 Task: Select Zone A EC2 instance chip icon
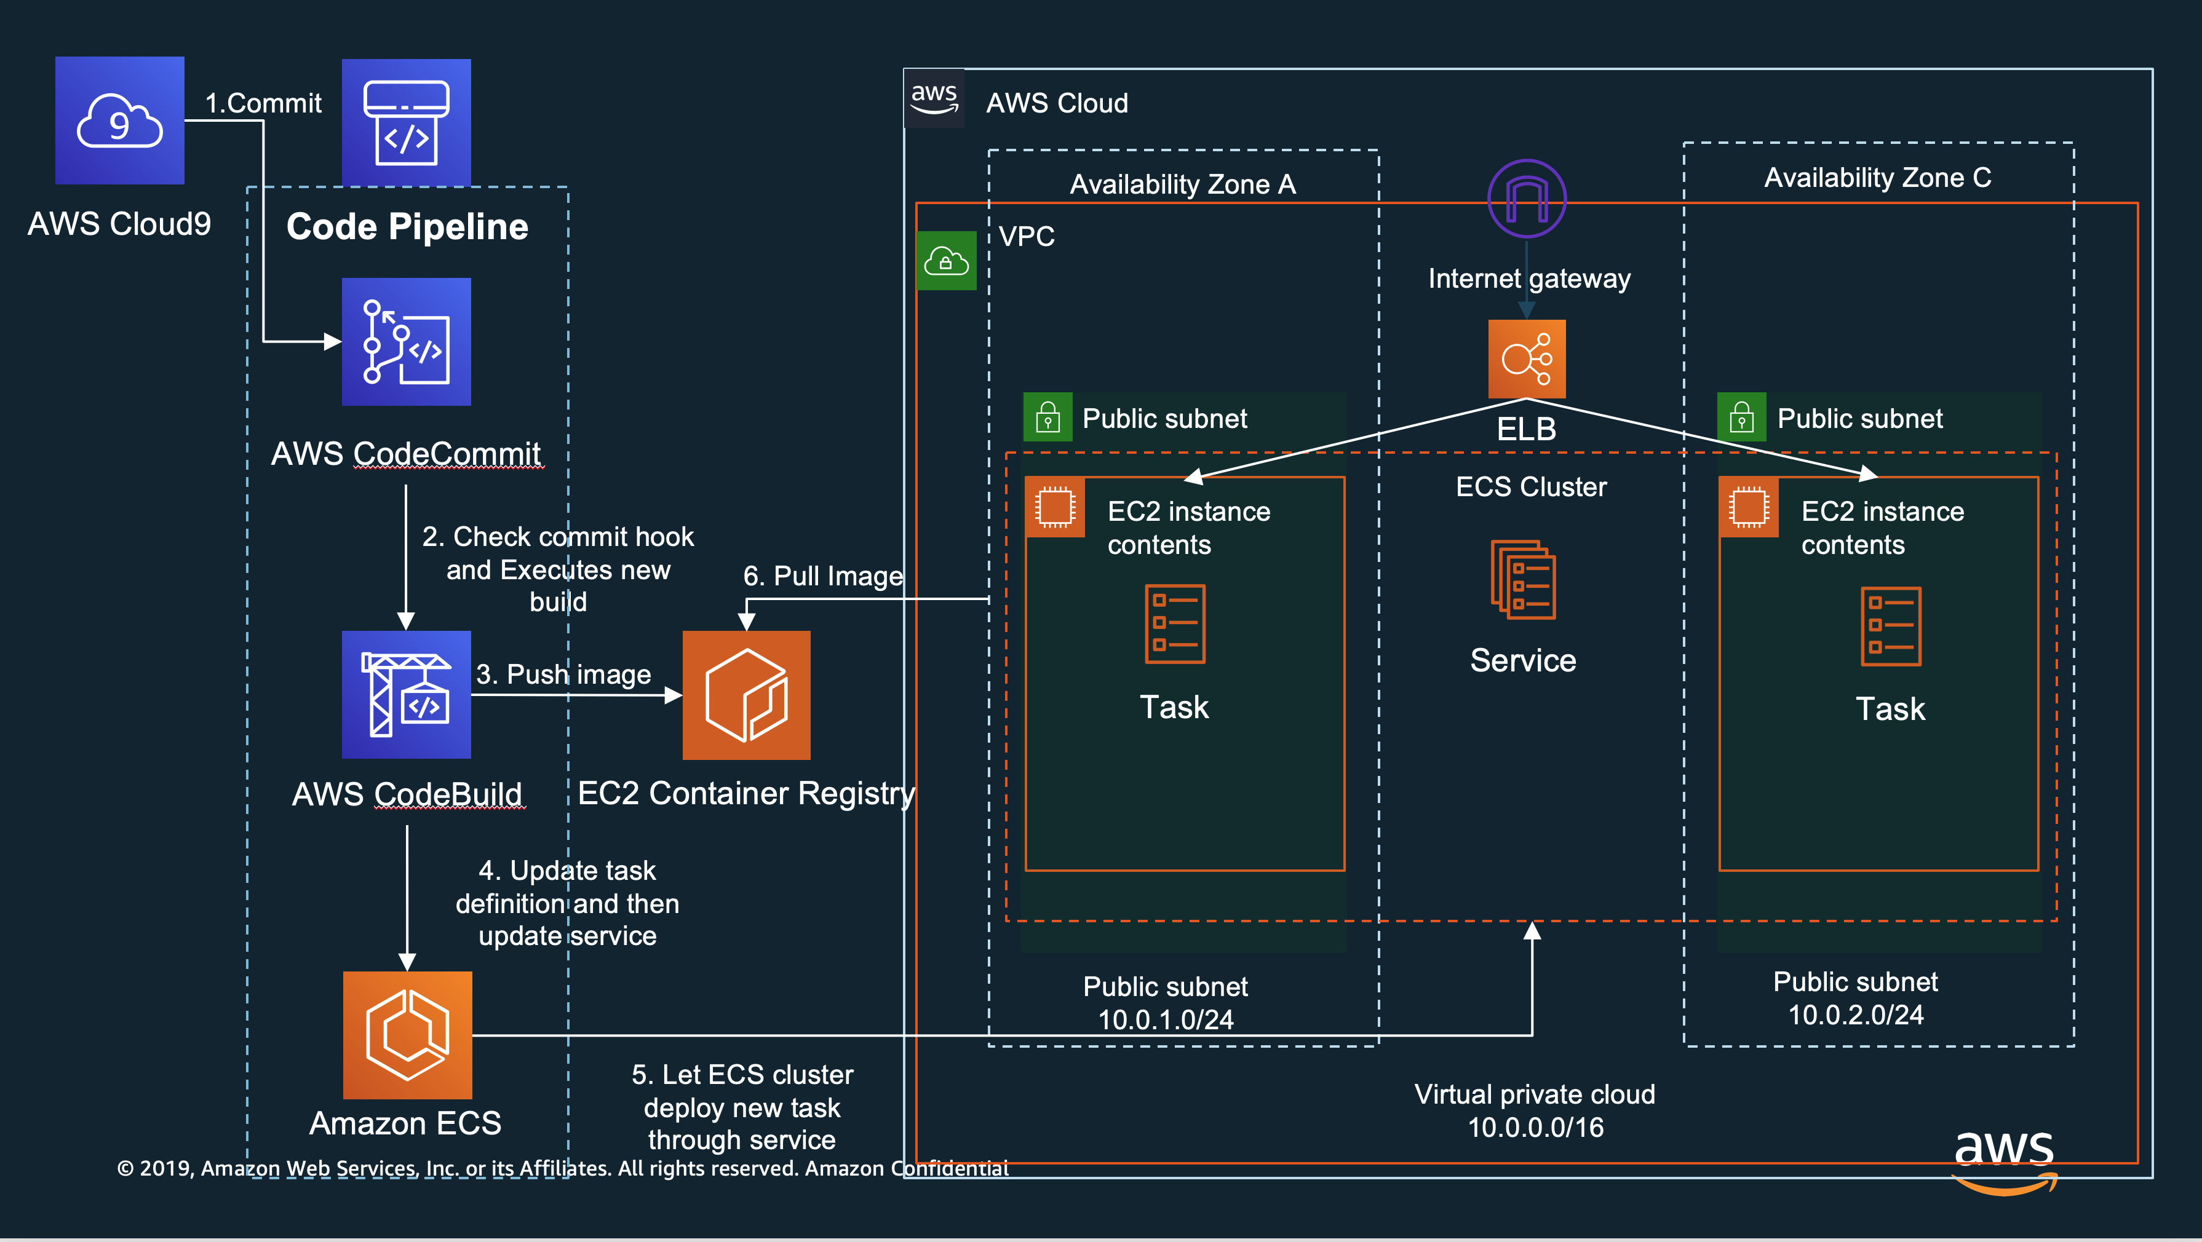[x=1055, y=508]
